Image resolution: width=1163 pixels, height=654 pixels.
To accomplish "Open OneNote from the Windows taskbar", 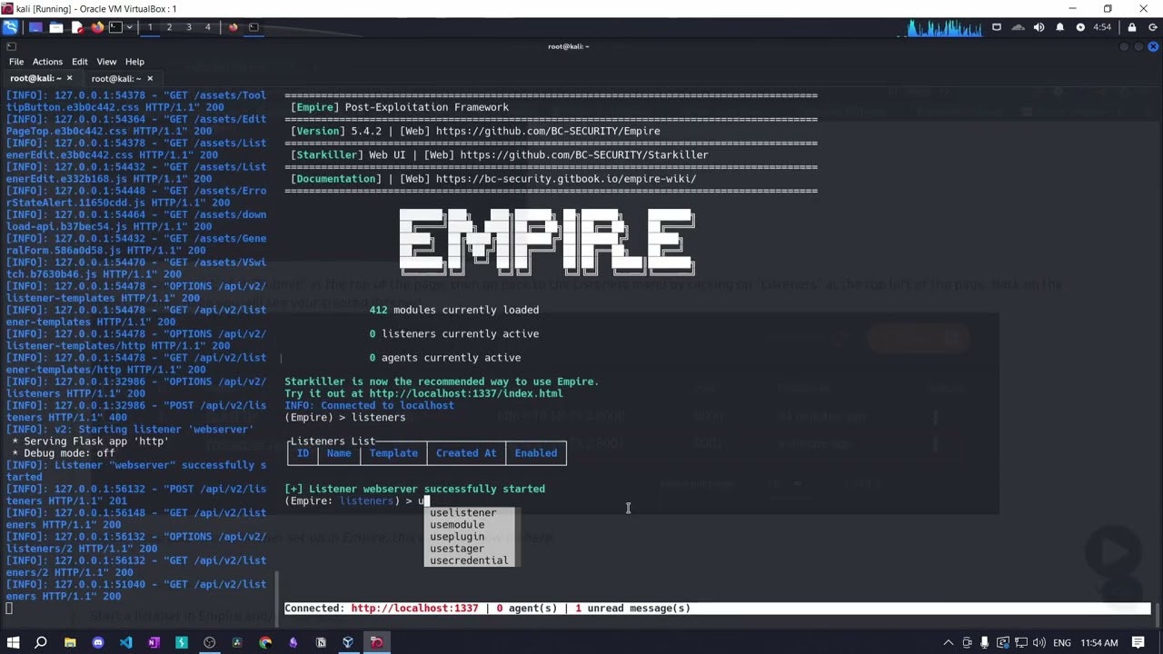I will pyautogui.click(x=154, y=642).
